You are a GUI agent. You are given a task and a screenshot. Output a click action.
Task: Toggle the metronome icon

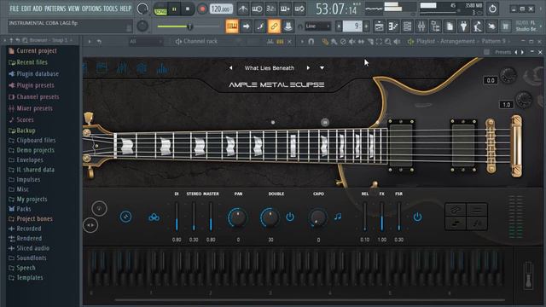(242, 9)
